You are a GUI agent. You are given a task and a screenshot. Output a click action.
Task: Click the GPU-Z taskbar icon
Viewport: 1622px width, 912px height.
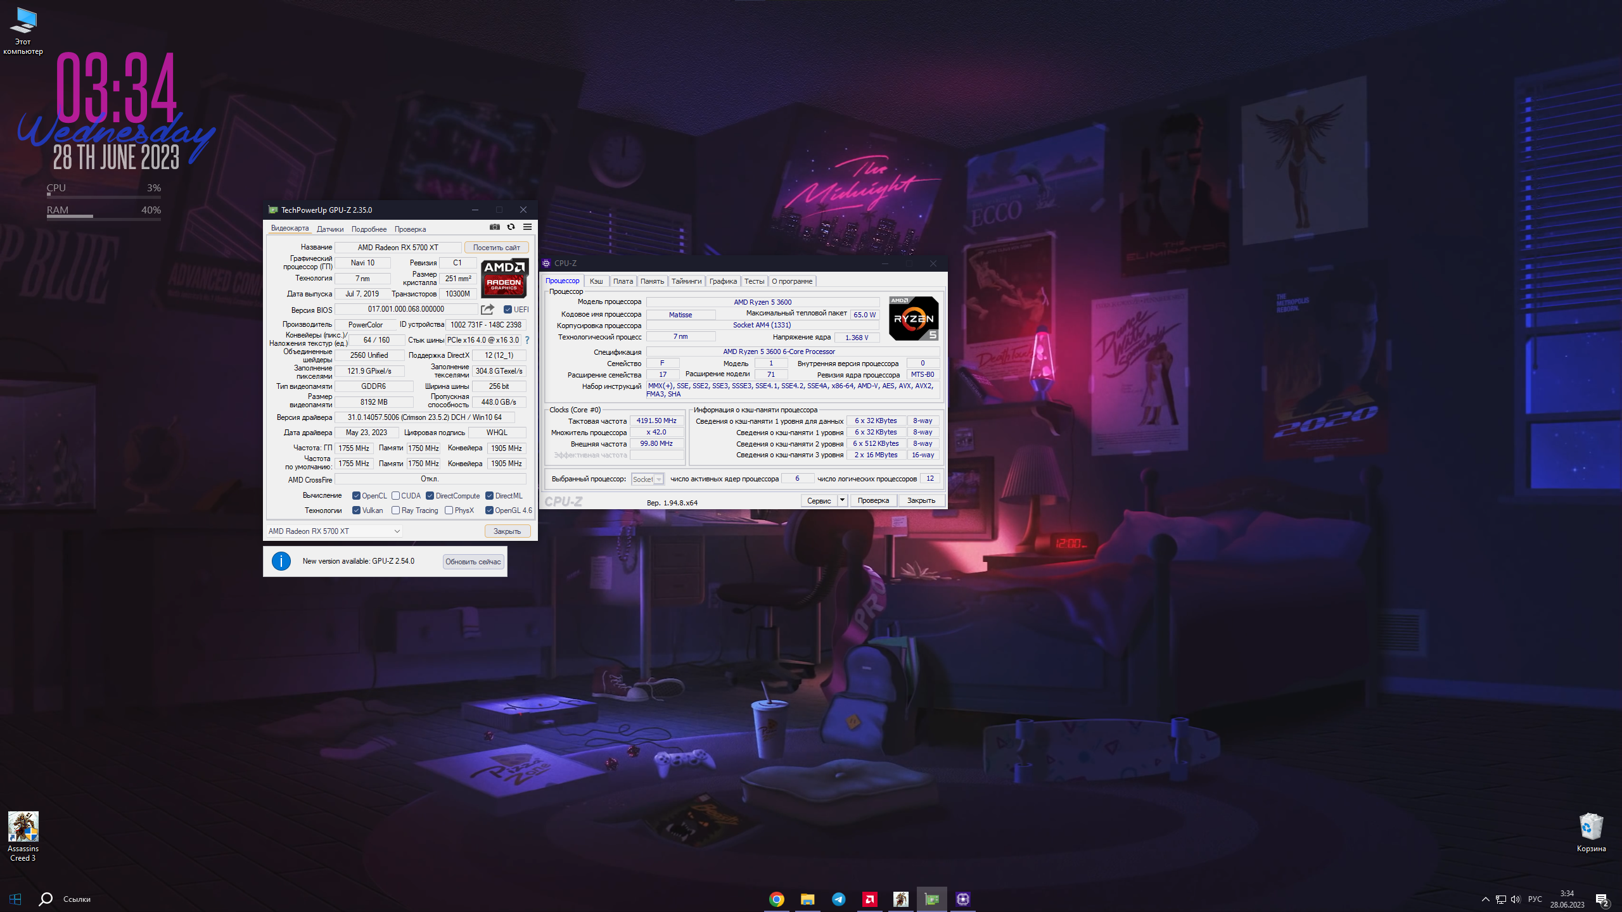pyautogui.click(x=931, y=899)
